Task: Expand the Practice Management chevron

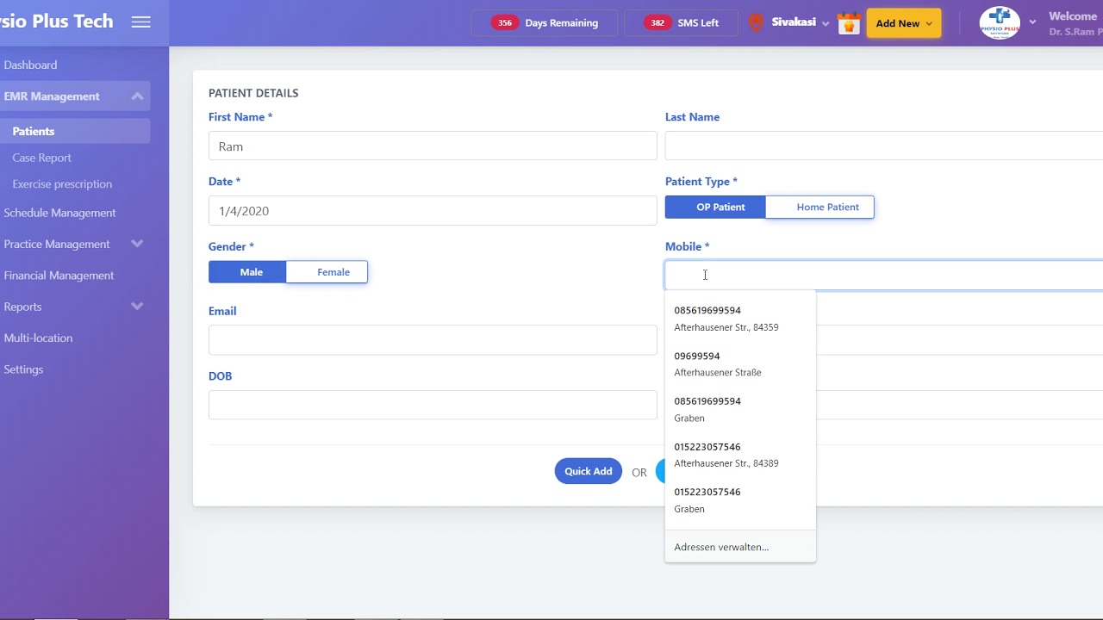Action: pyautogui.click(x=137, y=244)
